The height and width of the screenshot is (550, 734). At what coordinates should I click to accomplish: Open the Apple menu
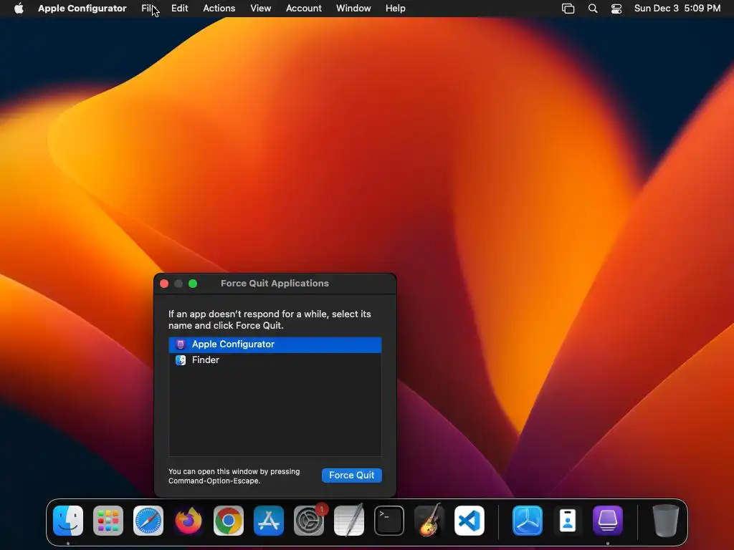[19, 9]
